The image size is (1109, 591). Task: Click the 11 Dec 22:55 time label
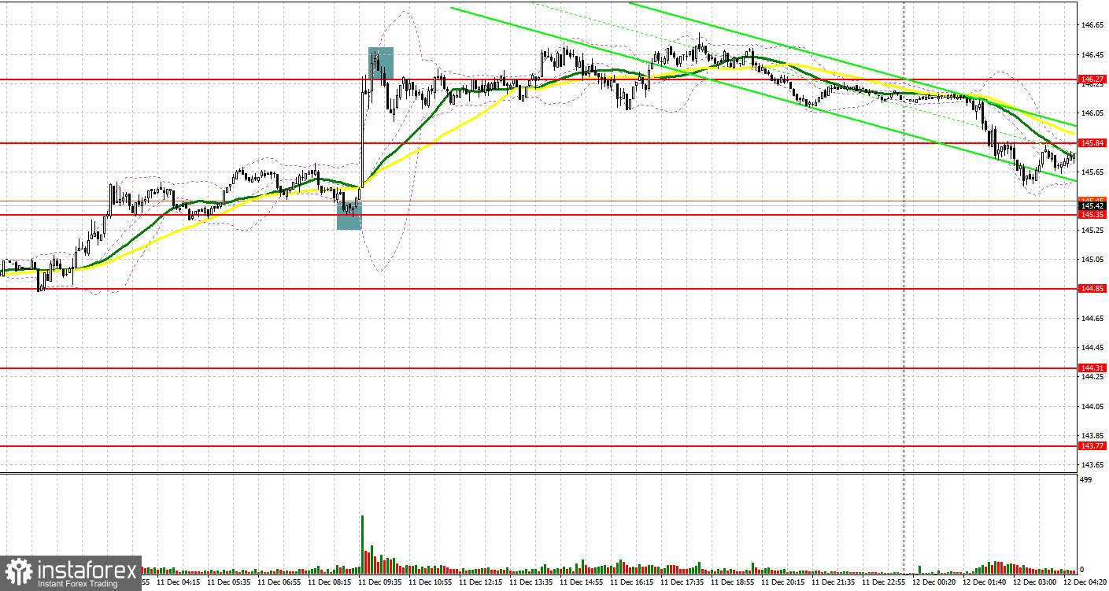[885, 582]
